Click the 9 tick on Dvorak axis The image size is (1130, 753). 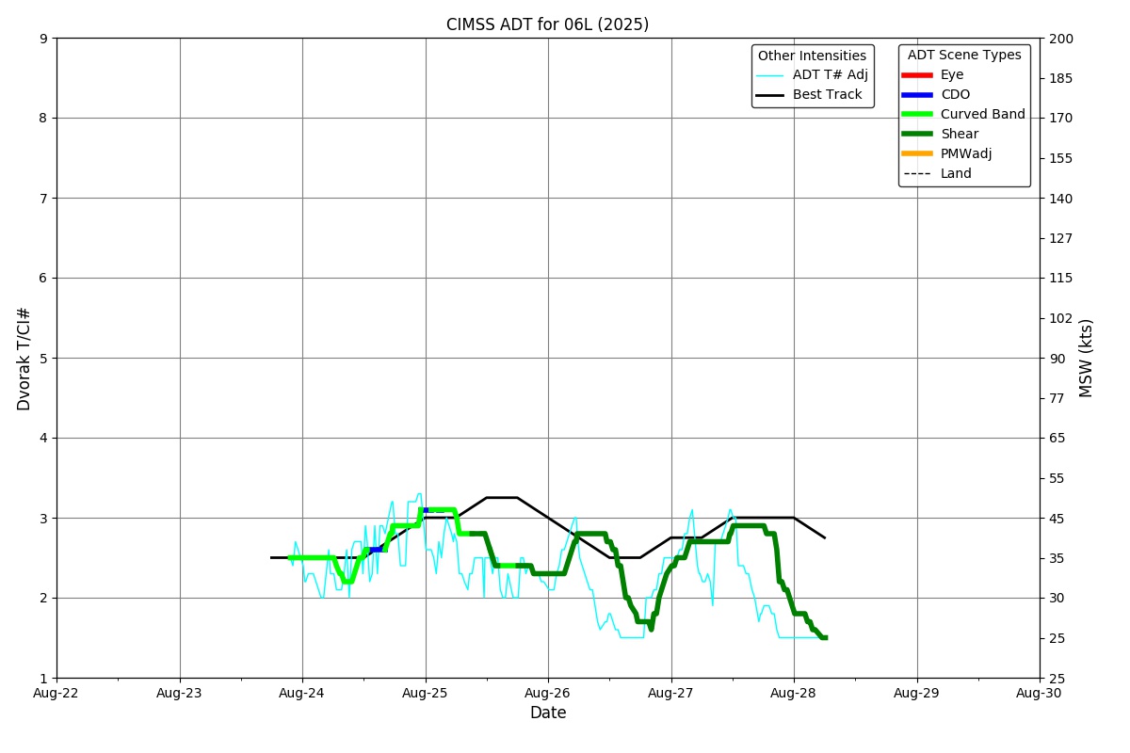click(x=43, y=39)
